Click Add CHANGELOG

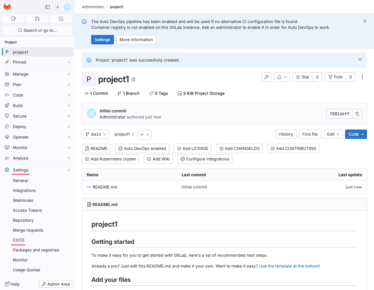(x=240, y=149)
